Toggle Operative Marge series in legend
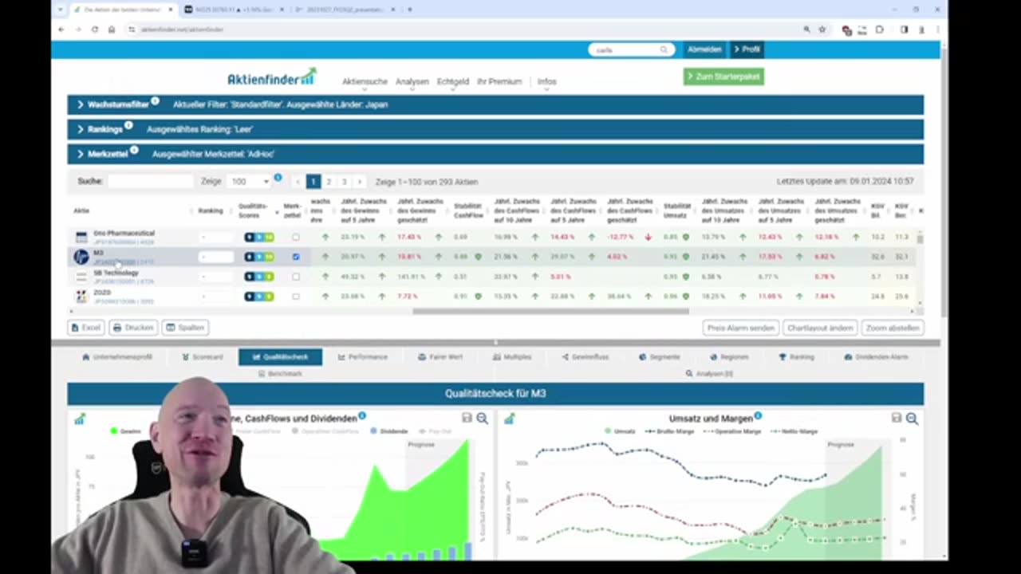The height and width of the screenshot is (574, 1021). [x=733, y=431]
